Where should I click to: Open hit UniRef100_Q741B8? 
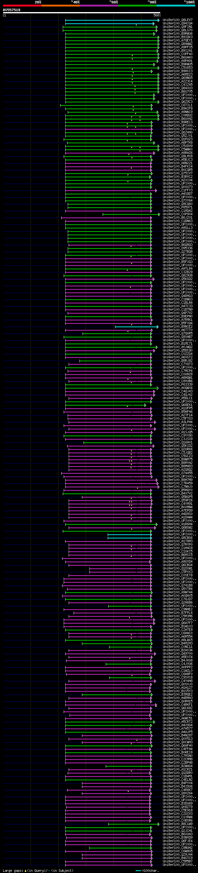click(x=177, y=586)
